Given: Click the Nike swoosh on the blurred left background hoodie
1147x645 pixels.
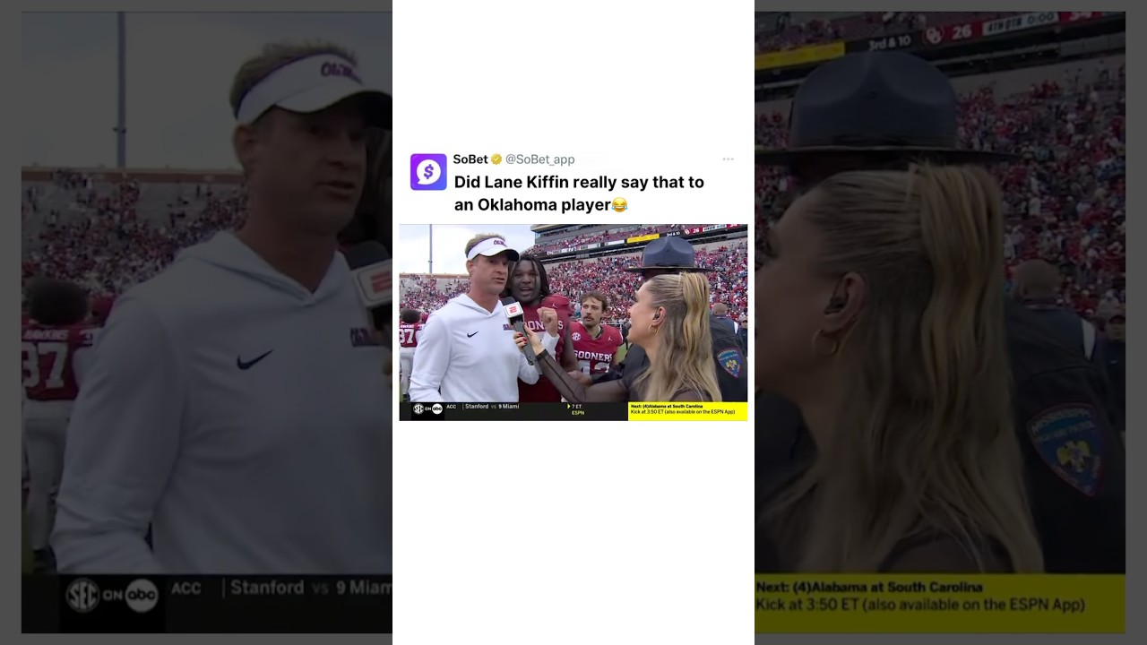Looking at the screenshot, I should 254,360.
